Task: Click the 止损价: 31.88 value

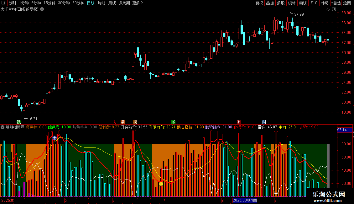Action: click(245, 127)
